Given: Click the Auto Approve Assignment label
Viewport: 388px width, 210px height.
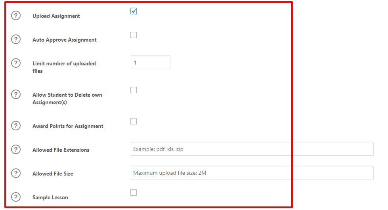Looking at the screenshot, I should point(65,40).
